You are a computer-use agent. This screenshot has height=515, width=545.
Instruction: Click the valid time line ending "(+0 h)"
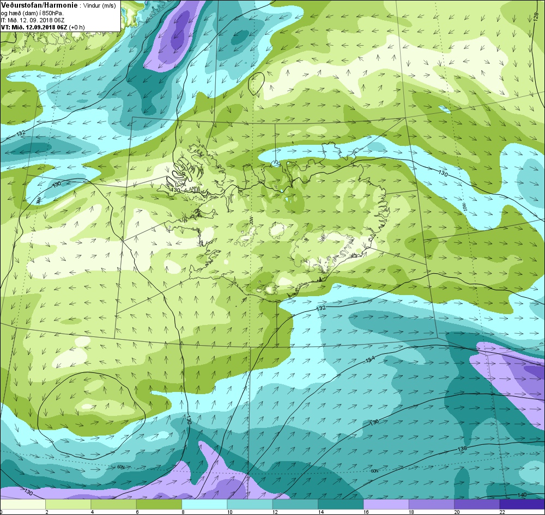pos(43,27)
